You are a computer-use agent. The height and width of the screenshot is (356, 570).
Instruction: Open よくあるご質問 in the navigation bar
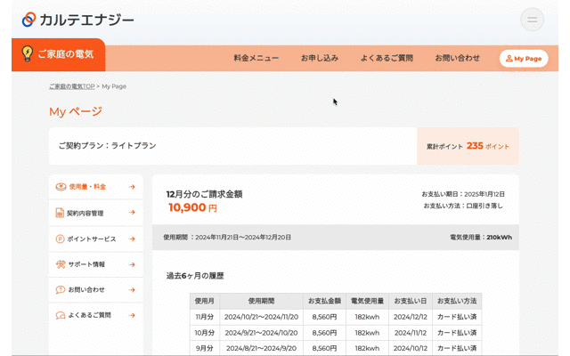[x=387, y=58]
